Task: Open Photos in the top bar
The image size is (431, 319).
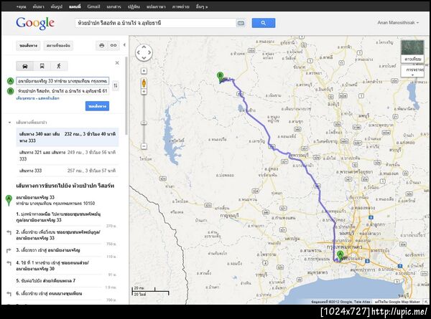Action: 180,6
